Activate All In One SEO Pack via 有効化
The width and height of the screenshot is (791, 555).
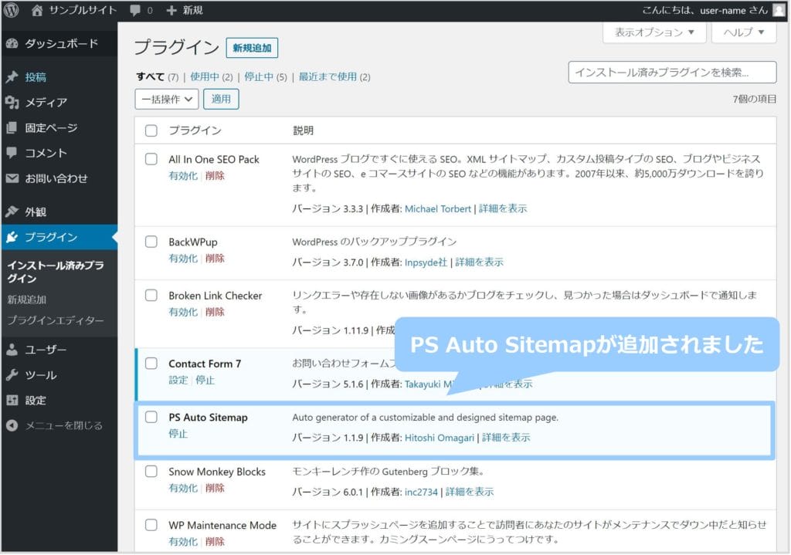183,176
